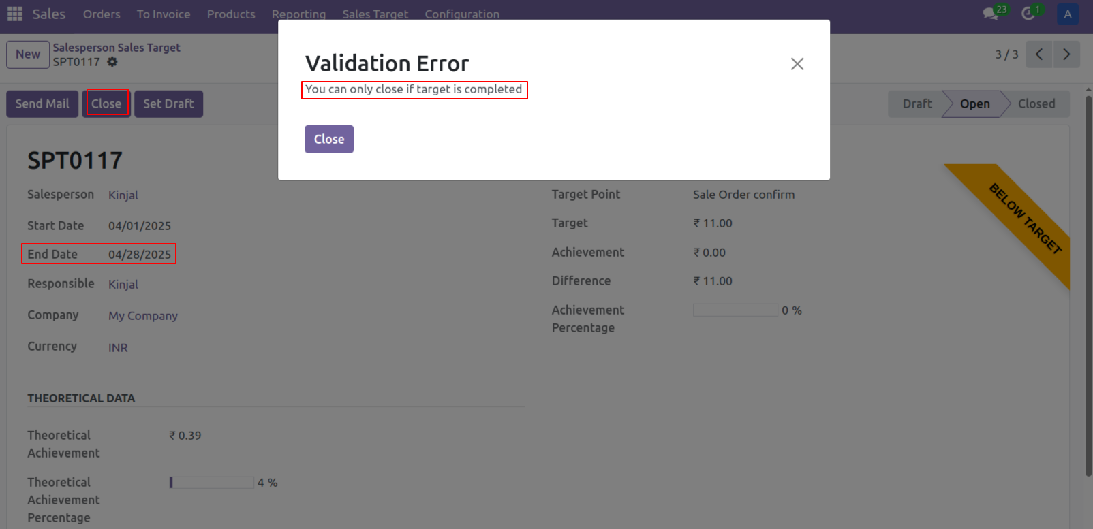Open the main apps grid menu

14,14
